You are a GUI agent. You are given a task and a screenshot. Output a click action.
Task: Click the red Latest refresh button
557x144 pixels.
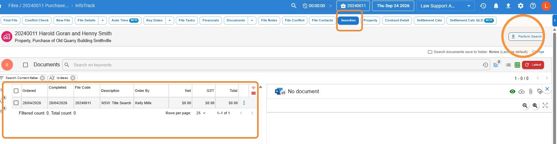(x=533, y=65)
